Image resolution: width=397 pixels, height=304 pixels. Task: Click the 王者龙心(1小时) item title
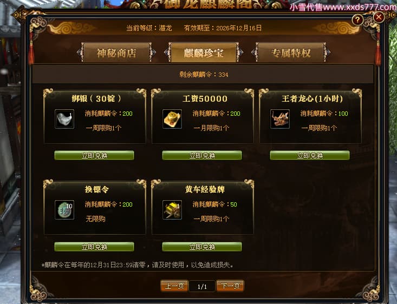[312, 98]
